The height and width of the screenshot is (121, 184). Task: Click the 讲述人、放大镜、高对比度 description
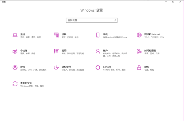(x=73, y=70)
